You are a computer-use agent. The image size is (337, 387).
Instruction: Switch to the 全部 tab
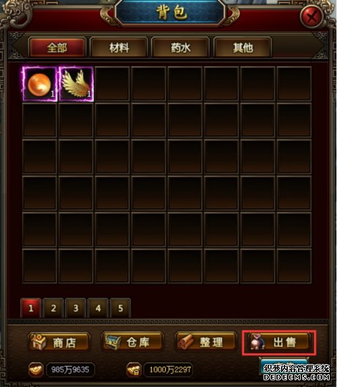point(57,47)
